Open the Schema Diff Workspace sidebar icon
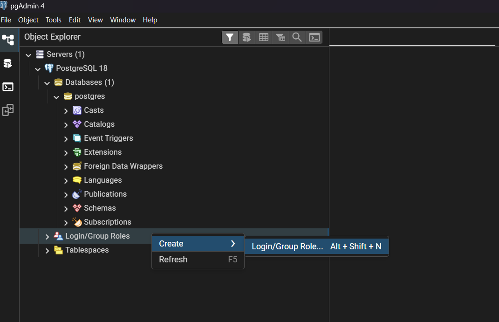This screenshot has width=499, height=322. (8, 110)
